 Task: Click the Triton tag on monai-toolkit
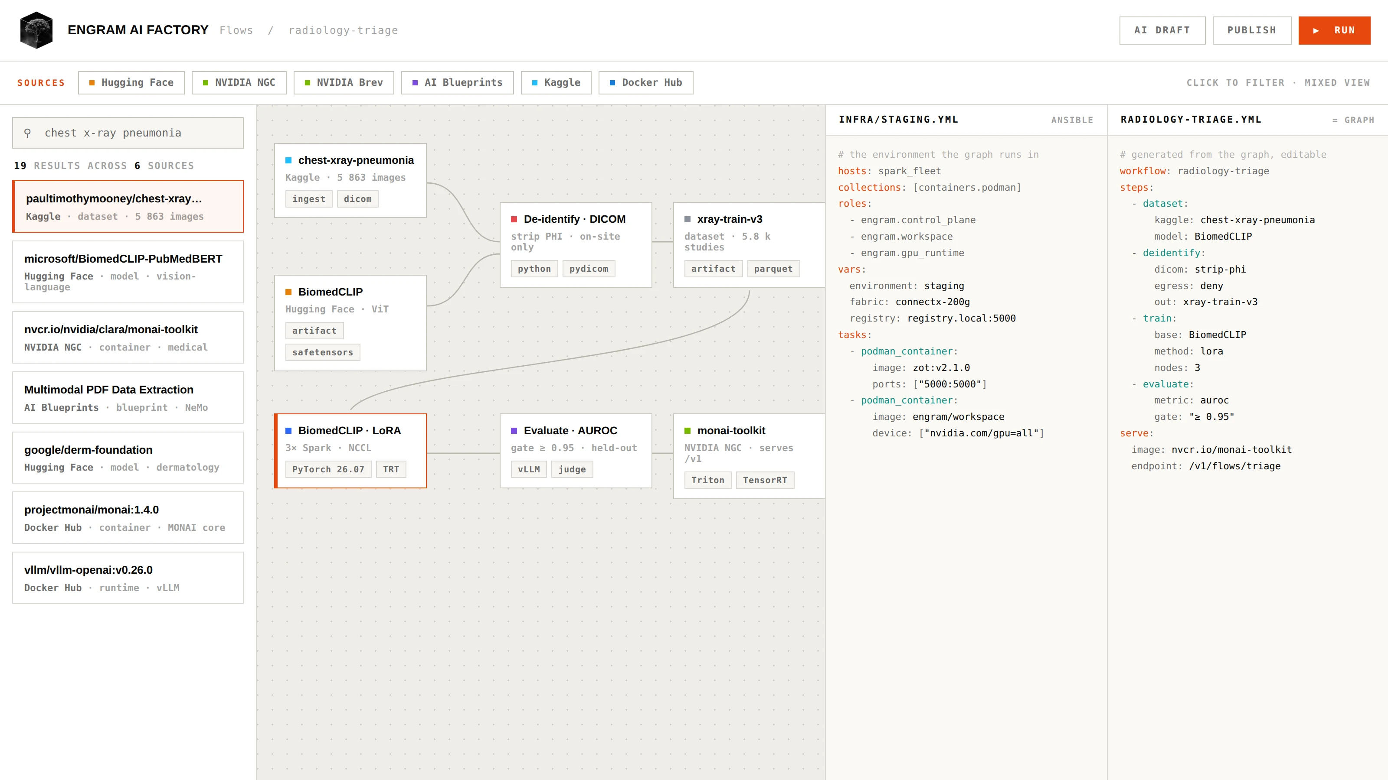tap(708, 480)
